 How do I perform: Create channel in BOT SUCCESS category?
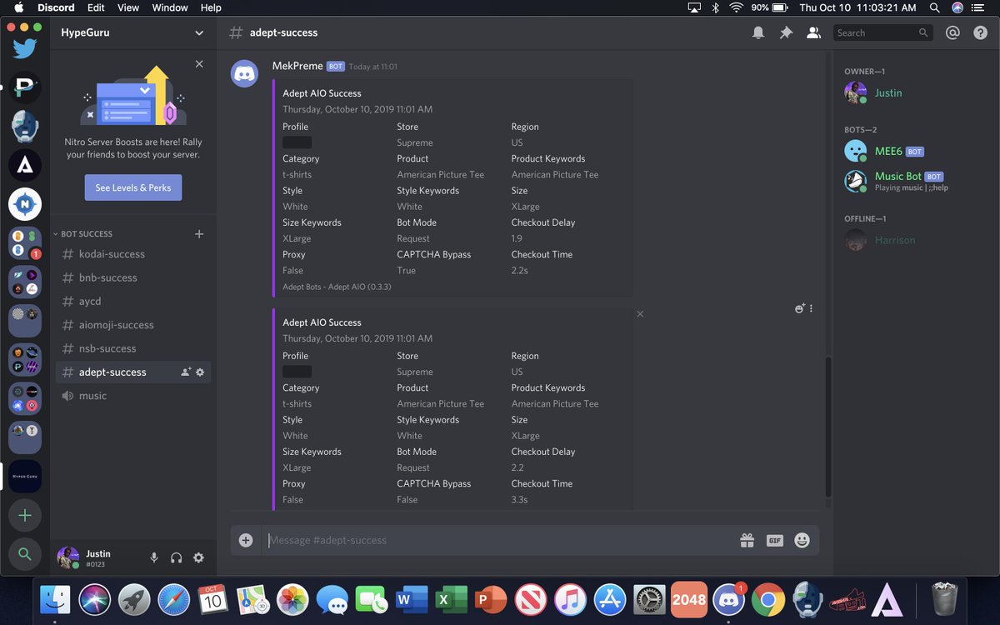point(199,234)
